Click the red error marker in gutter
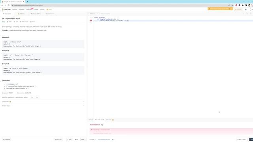Screen dimensions: 253x142 [x=91, y=21]
